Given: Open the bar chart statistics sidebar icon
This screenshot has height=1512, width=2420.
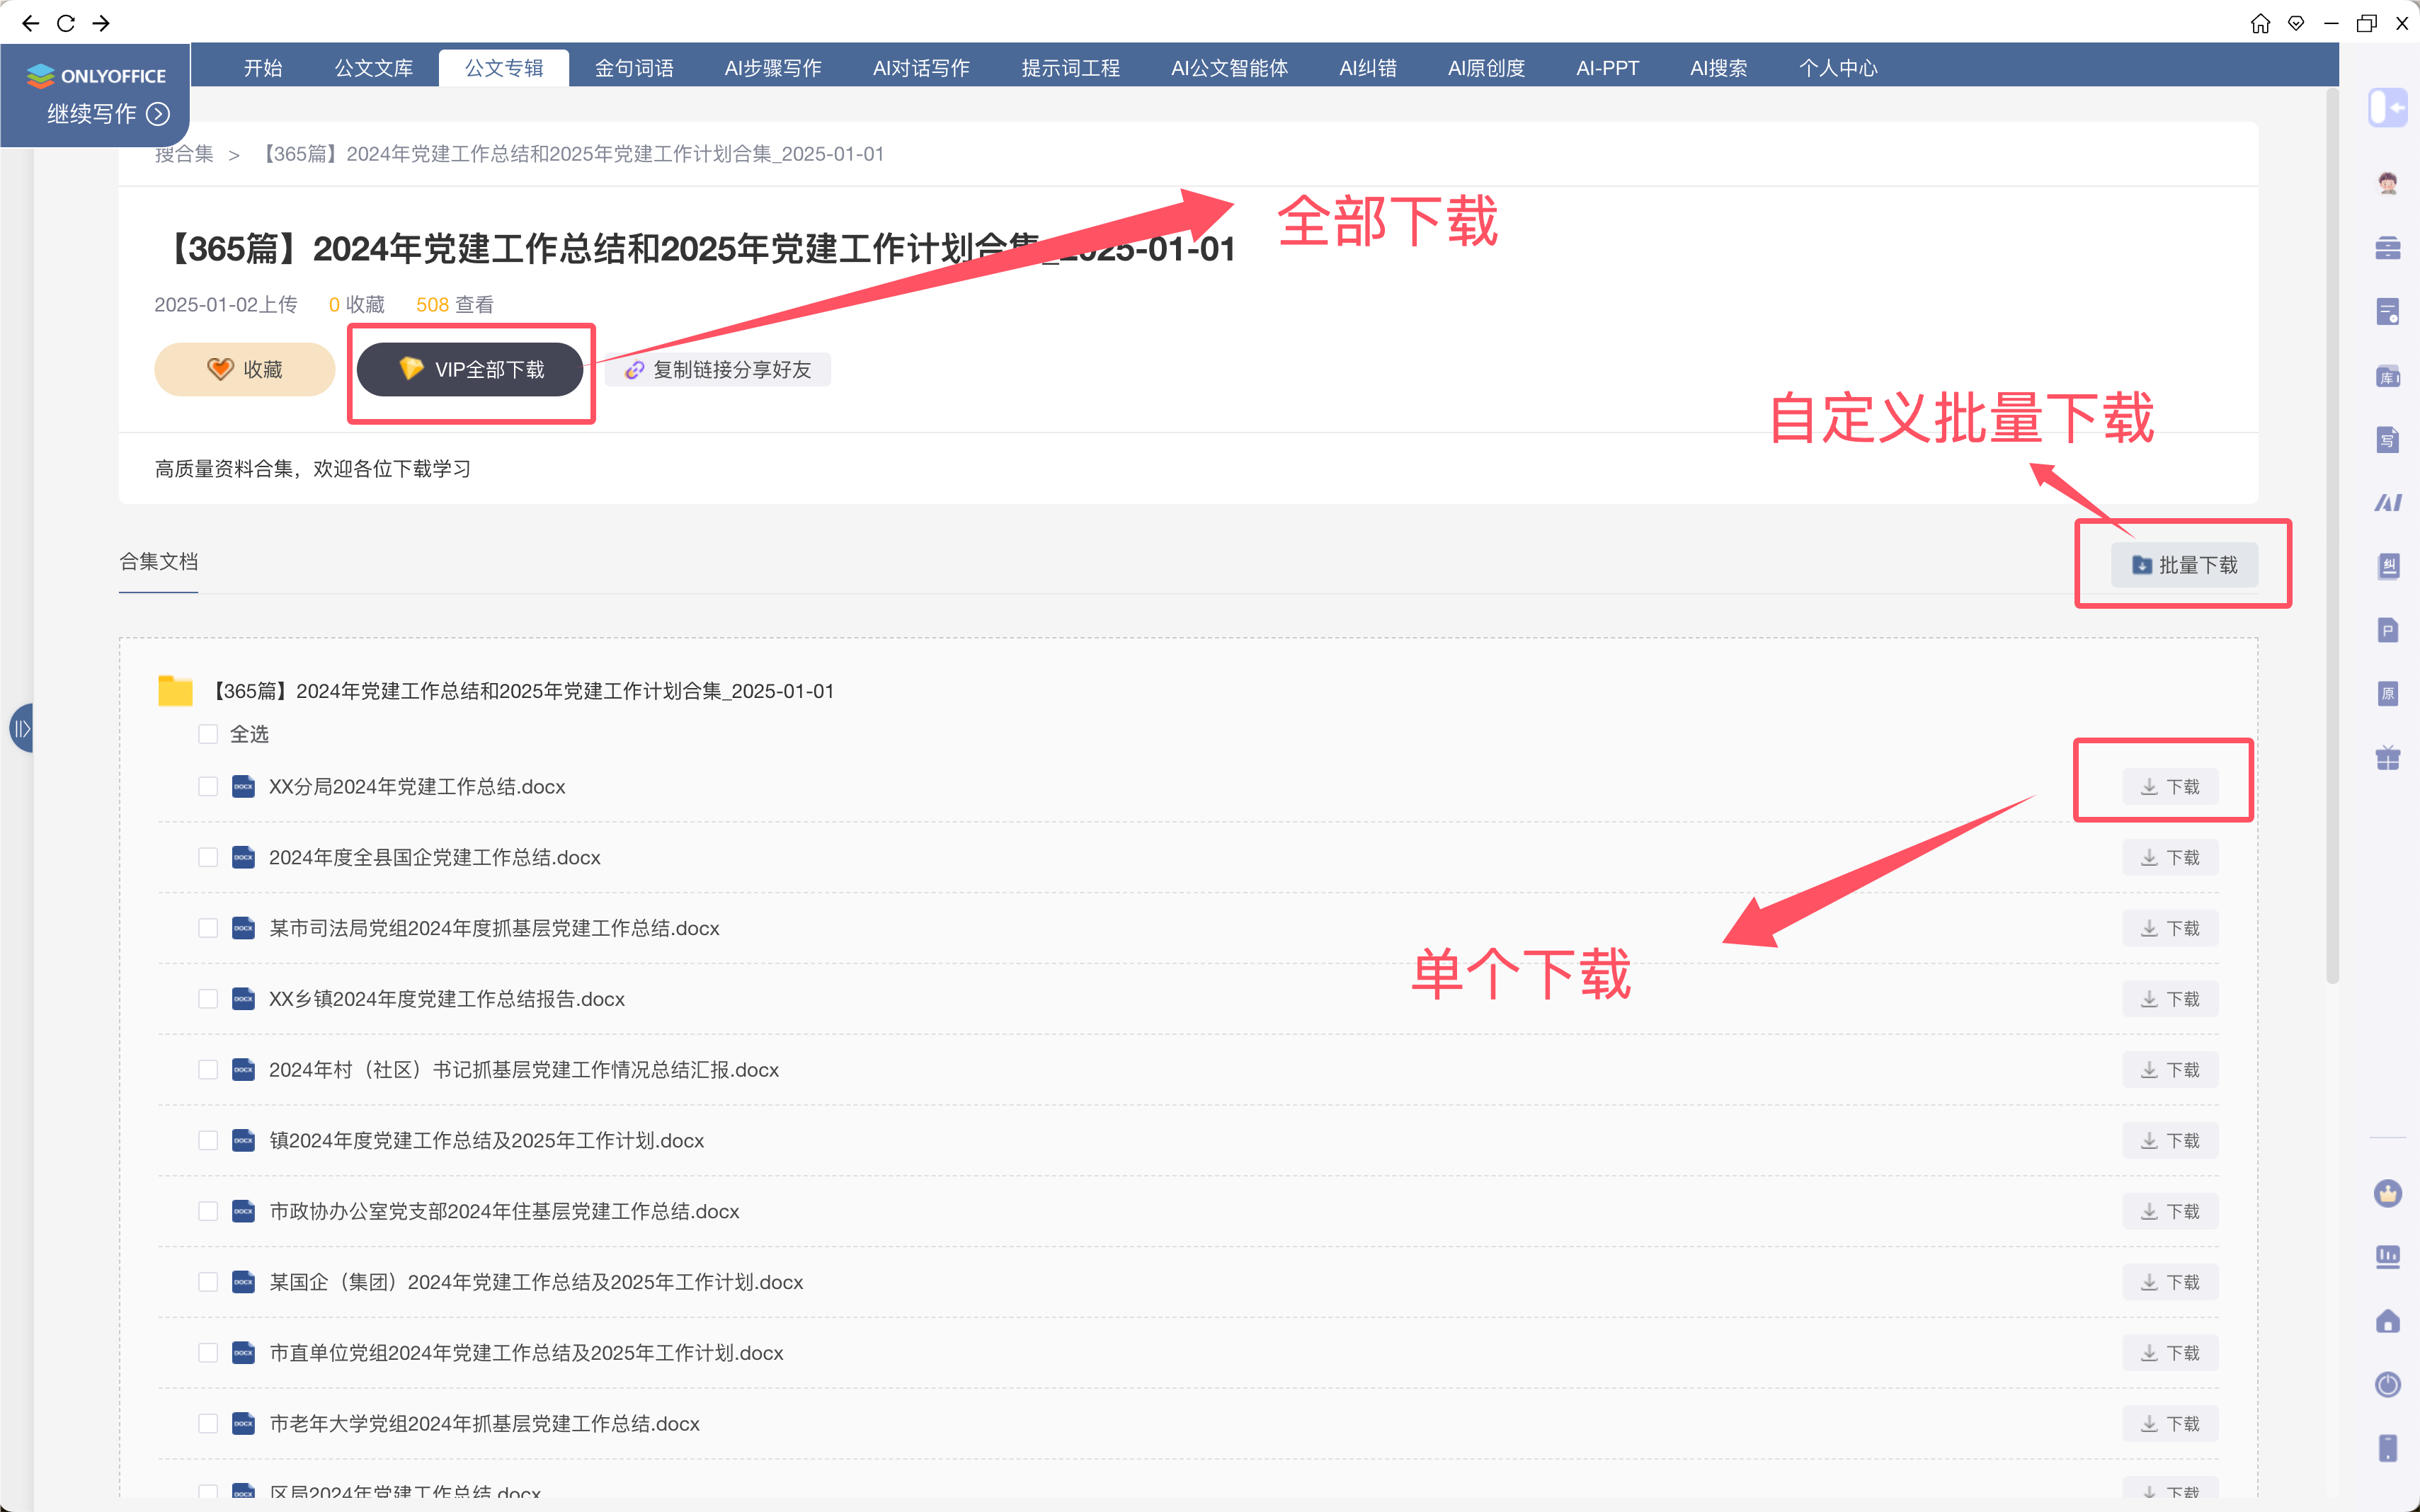Looking at the screenshot, I should [2387, 1256].
